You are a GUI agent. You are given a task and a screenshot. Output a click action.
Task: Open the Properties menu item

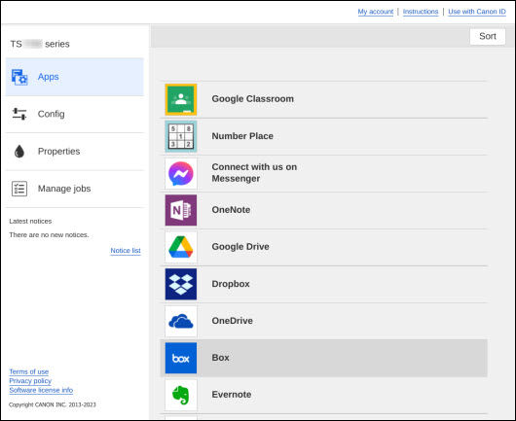pyautogui.click(x=75, y=152)
